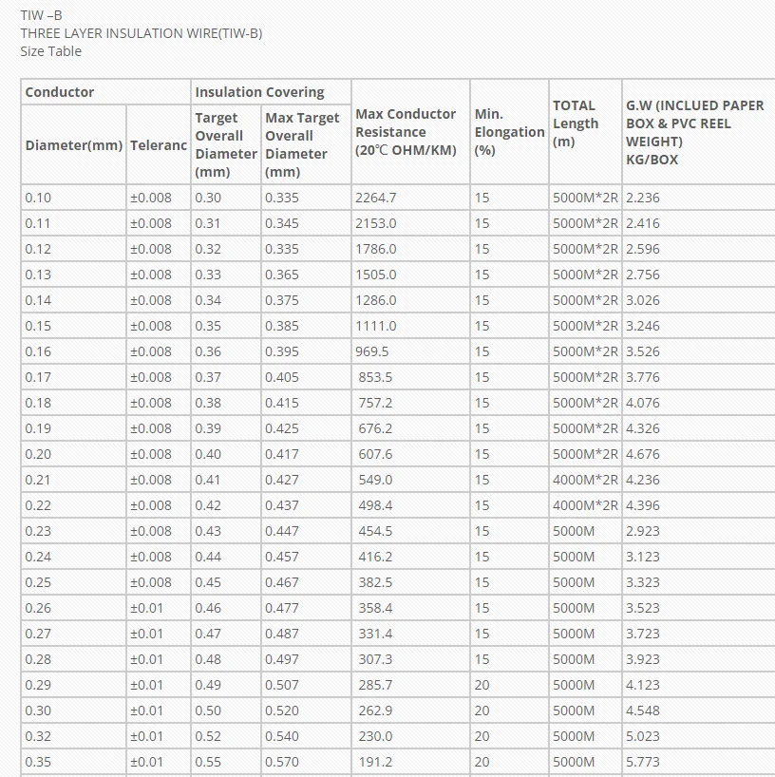The height and width of the screenshot is (777, 775).
Task: Select the weight value '4.676'
Action: tap(643, 454)
